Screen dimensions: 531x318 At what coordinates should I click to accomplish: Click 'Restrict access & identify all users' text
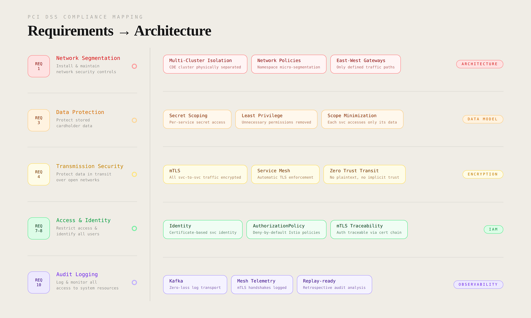(x=78, y=231)
